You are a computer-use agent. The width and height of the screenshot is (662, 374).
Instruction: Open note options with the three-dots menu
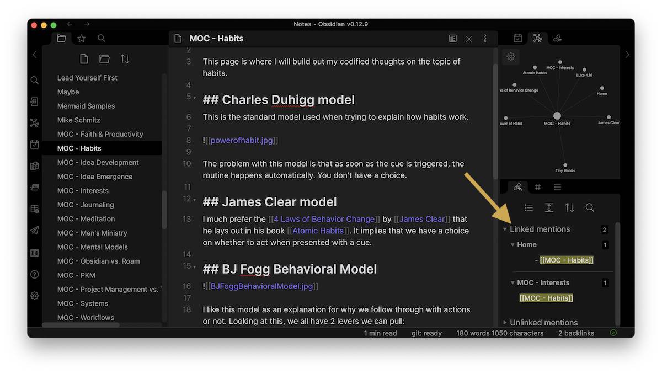[x=484, y=39]
